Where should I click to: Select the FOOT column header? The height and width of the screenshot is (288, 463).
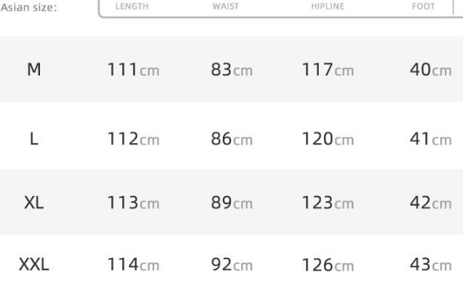coord(423,7)
